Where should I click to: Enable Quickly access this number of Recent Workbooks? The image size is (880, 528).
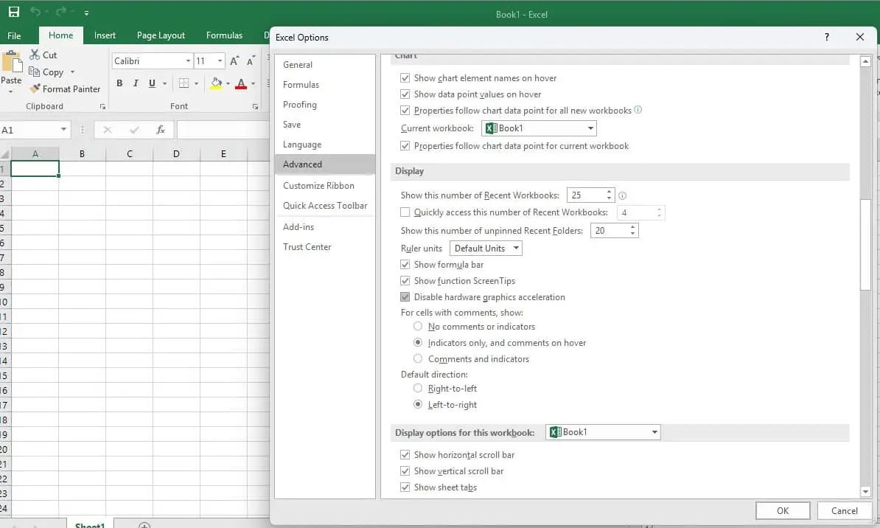(x=405, y=212)
